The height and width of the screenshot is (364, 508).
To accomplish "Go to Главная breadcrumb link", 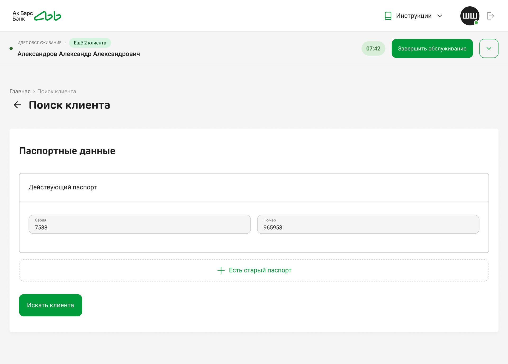I will pyautogui.click(x=20, y=92).
